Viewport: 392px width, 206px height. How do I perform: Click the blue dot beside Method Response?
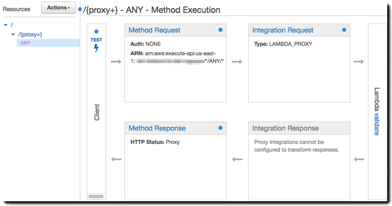pyautogui.click(x=220, y=128)
